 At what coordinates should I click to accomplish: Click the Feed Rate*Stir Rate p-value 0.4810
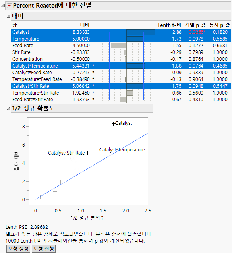click(196, 100)
